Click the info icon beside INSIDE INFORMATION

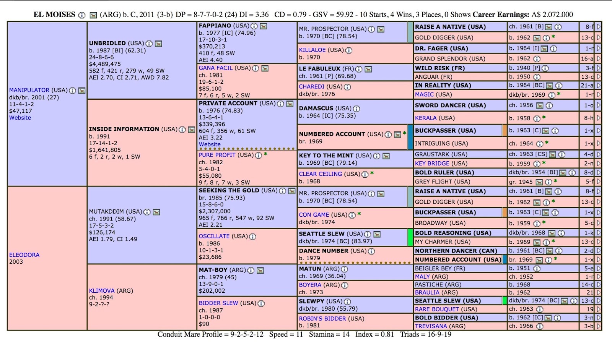tap(182, 130)
